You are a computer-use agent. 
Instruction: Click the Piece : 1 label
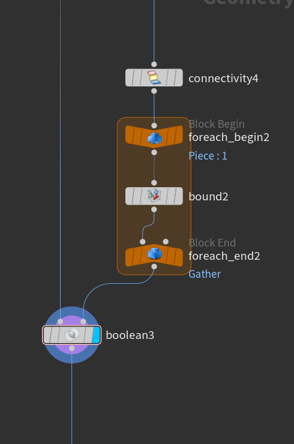pyautogui.click(x=208, y=156)
